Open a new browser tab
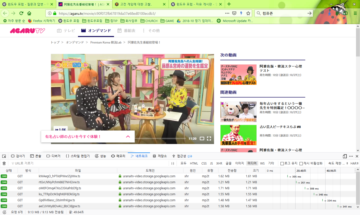Viewport: 360px width, 215px height. point(229,4)
